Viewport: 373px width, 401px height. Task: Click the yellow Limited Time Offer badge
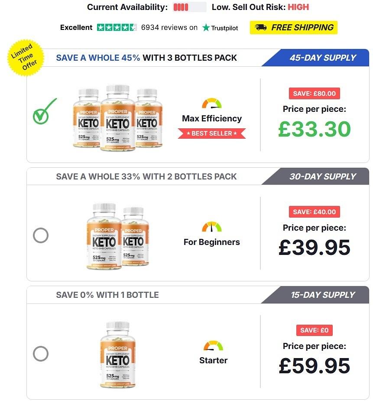(24, 57)
